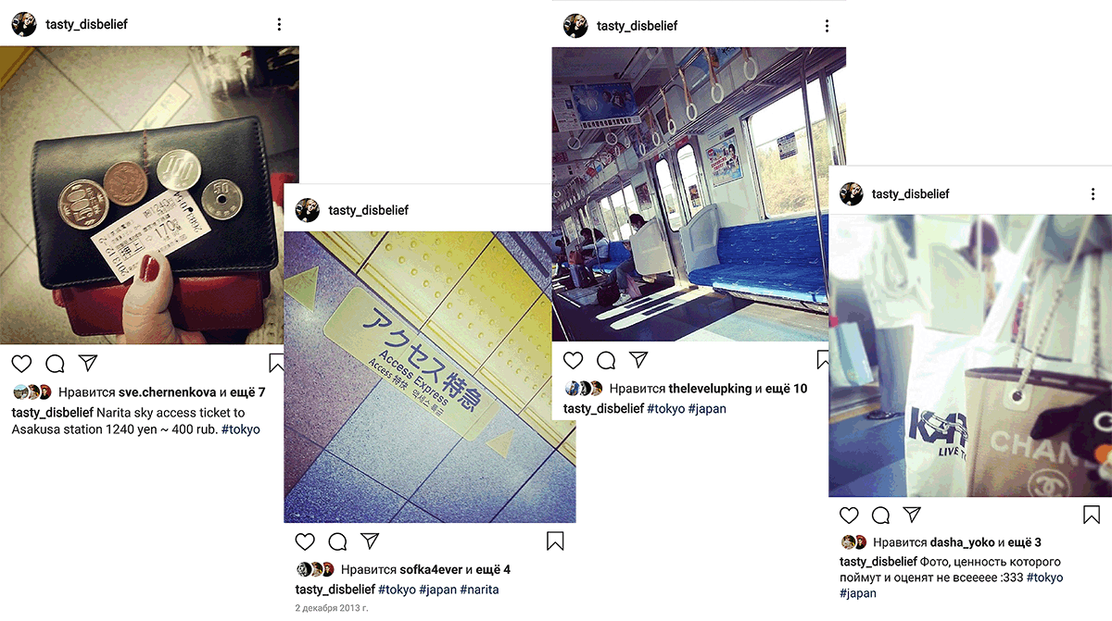Bookmark the Access Express sign post

555,541
